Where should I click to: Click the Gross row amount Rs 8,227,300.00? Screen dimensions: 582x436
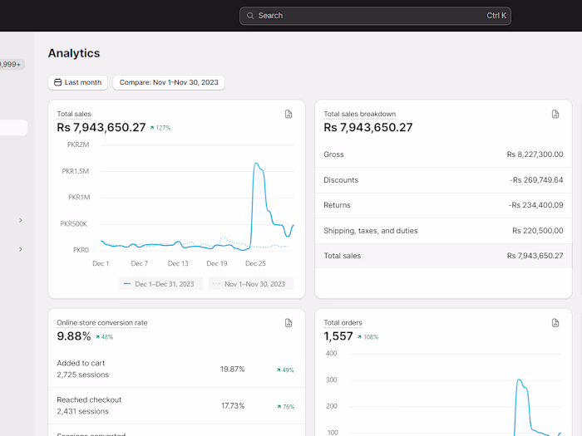[535, 154]
